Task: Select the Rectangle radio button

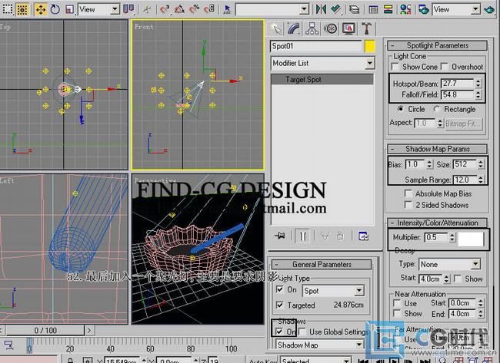Action: [x=437, y=109]
